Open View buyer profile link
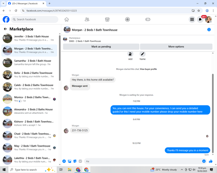The height and width of the screenshot is (173, 217). (x=148, y=69)
